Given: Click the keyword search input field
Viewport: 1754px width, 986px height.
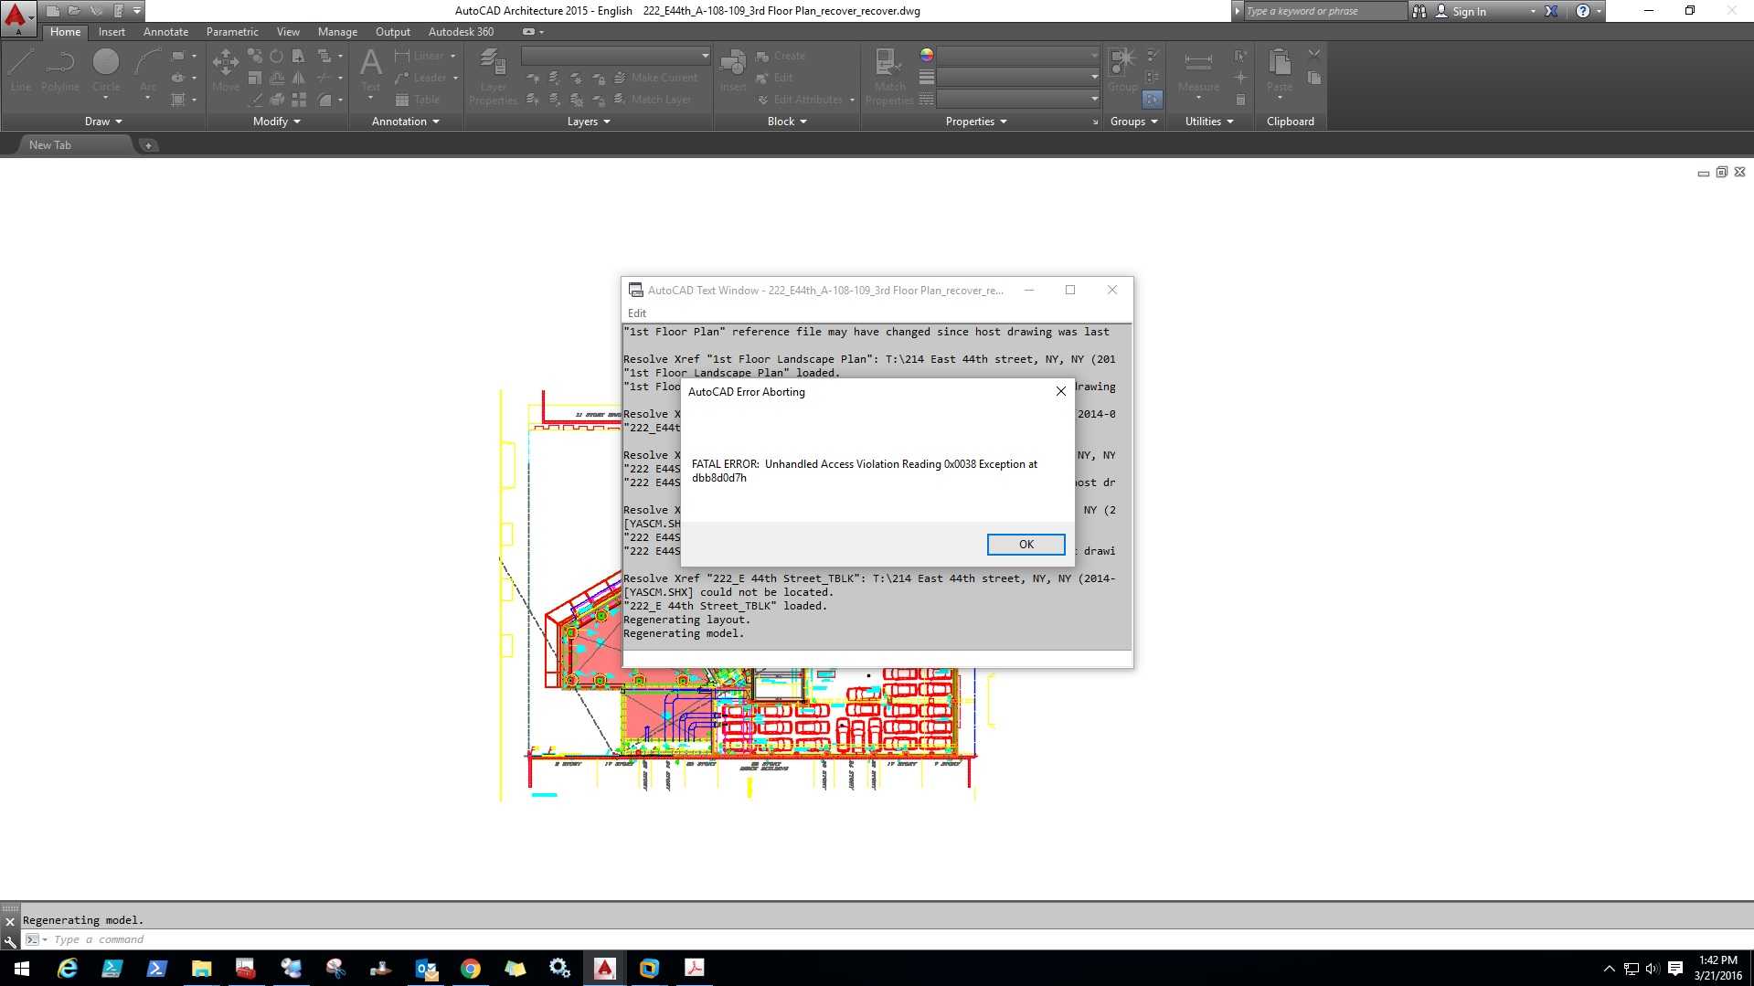Looking at the screenshot, I should tap(1325, 11).
